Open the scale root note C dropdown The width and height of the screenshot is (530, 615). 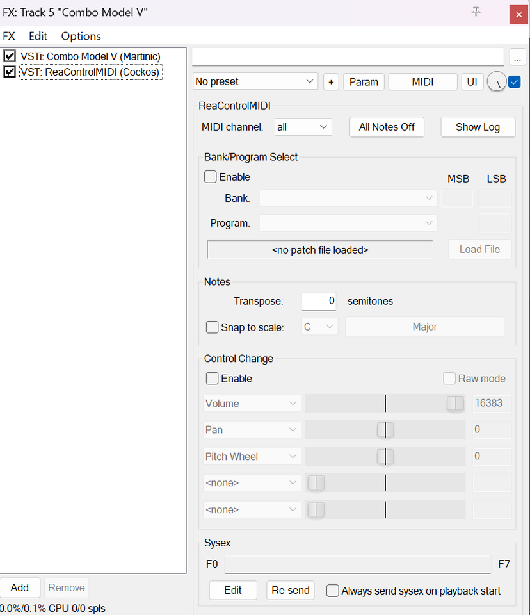[319, 327]
